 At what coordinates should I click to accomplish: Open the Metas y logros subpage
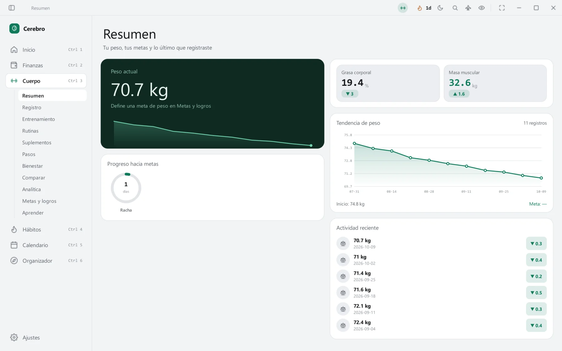pyautogui.click(x=52, y=201)
